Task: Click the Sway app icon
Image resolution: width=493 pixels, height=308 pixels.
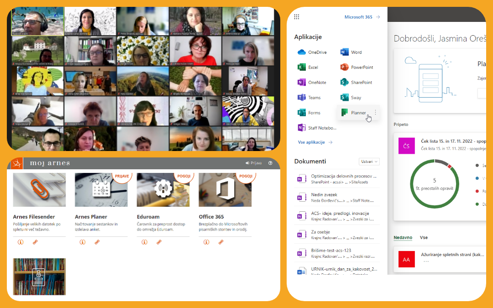Action: [345, 98]
